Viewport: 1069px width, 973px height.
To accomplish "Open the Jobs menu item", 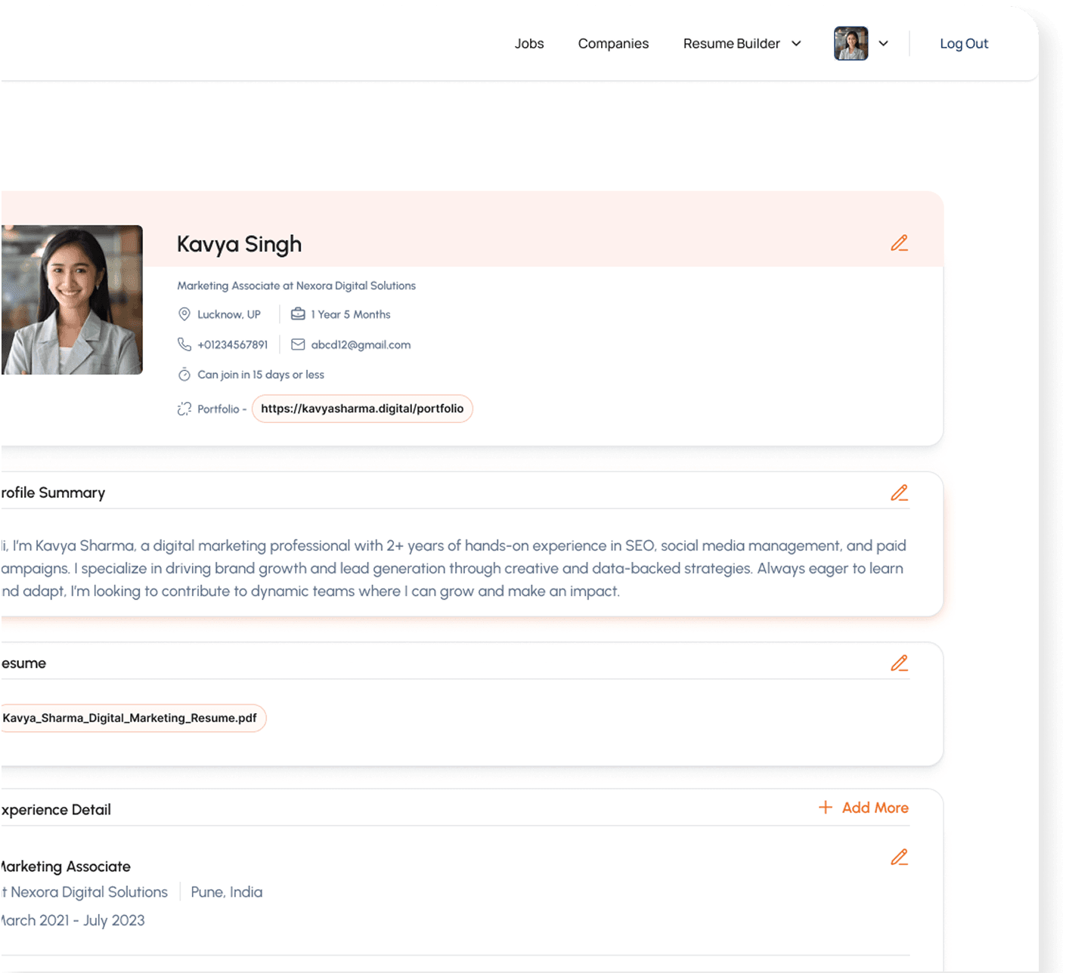I will tap(529, 44).
